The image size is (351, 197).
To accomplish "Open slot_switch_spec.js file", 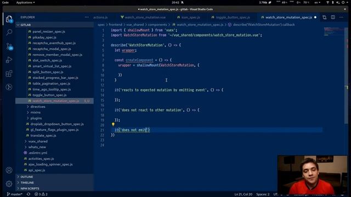I will [47, 60].
